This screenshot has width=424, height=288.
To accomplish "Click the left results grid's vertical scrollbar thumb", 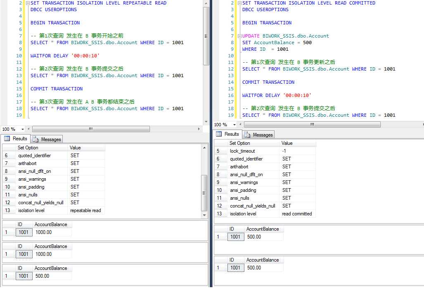I will (x=204, y=193).
